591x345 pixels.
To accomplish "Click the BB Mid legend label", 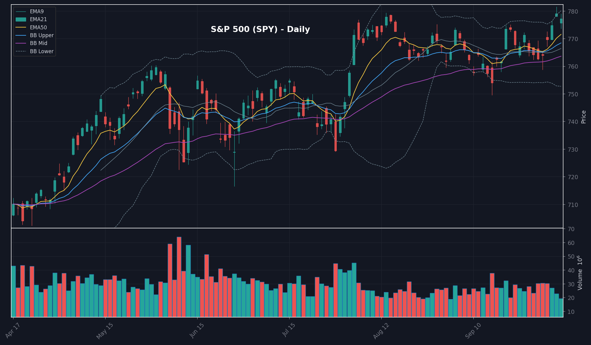I will [x=38, y=43].
